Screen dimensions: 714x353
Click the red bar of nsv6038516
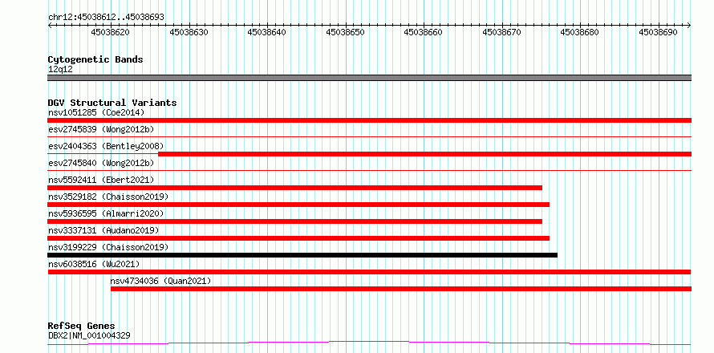click(369, 272)
